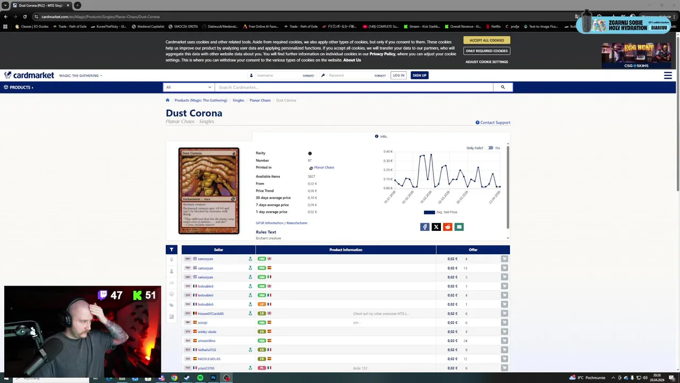
Task: Click the location pin filter icon
Action: tap(171, 260)
